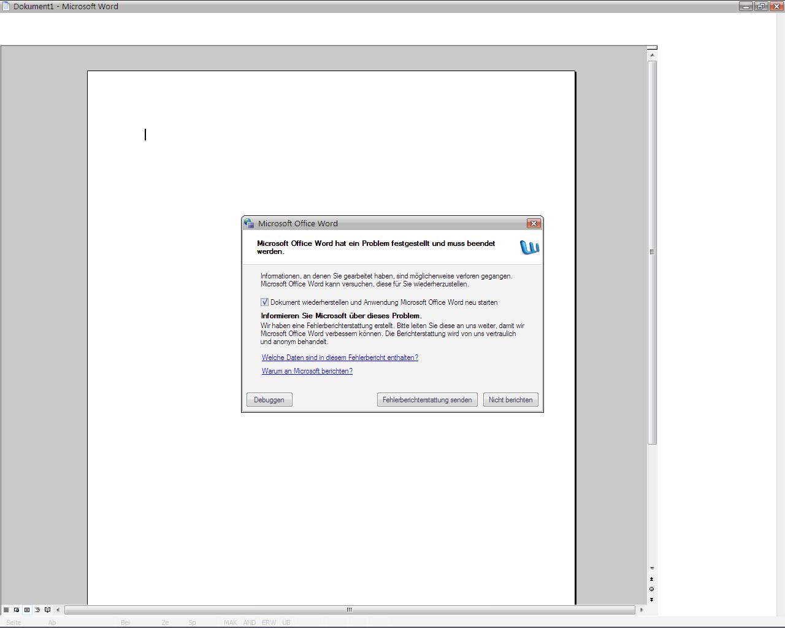
Task: Toggle MAK macro recording status indicator
Action: (231, 622)
